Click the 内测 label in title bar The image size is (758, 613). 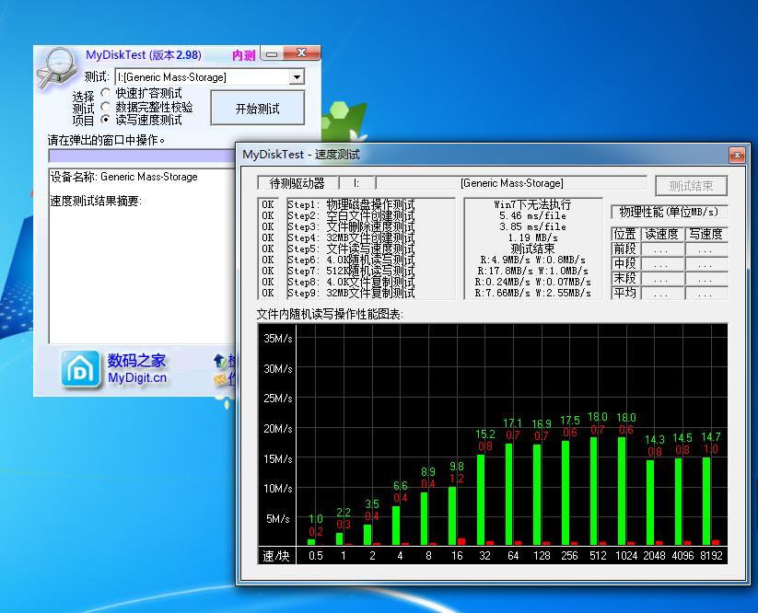coord(243,55)
